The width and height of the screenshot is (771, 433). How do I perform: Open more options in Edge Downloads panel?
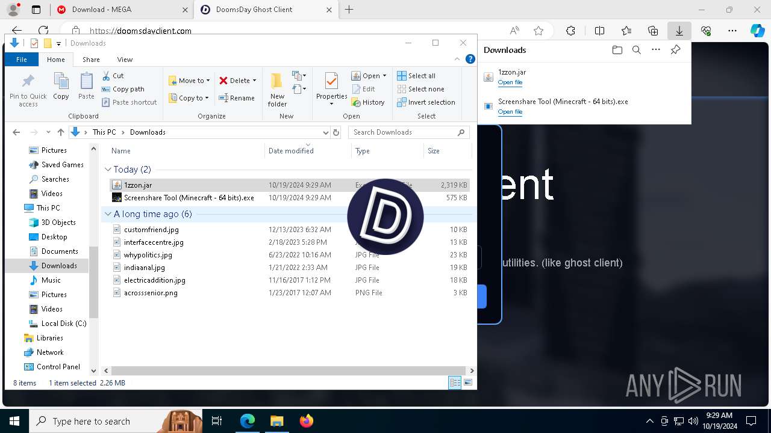click(656, 50)
